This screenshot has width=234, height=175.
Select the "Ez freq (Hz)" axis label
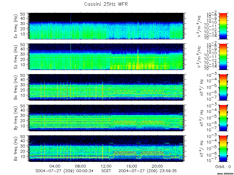[x=16, y=57]
